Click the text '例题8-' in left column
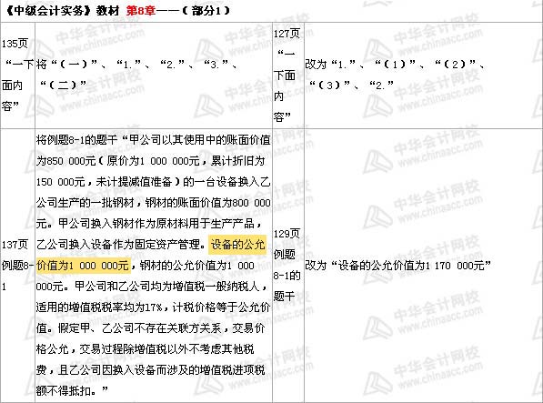The image size is (543, 403). 17,266
